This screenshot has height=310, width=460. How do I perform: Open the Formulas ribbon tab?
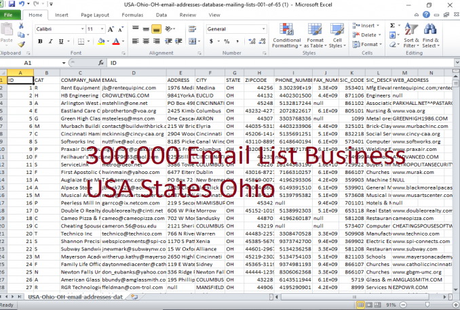coord(132,14)
